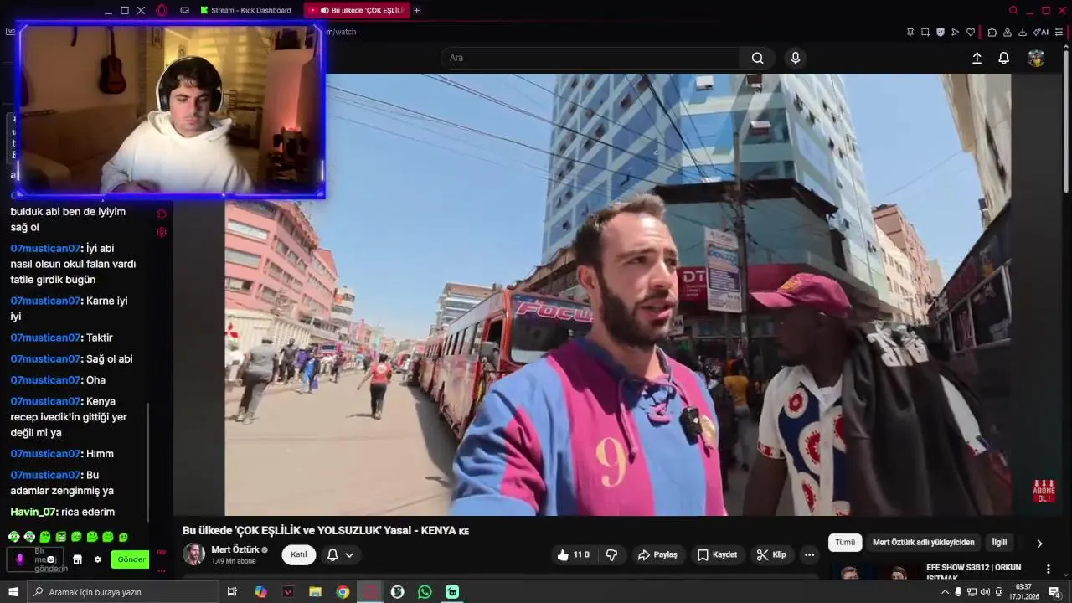Open Mert Öztürk channel name link
Image resolution: width=1072 pixels, height=603 pixels.
click(x=234, y=549)
